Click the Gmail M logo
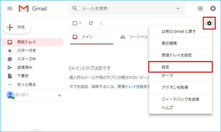Viewport: 221px width, 132px height. tap(24, 8)
